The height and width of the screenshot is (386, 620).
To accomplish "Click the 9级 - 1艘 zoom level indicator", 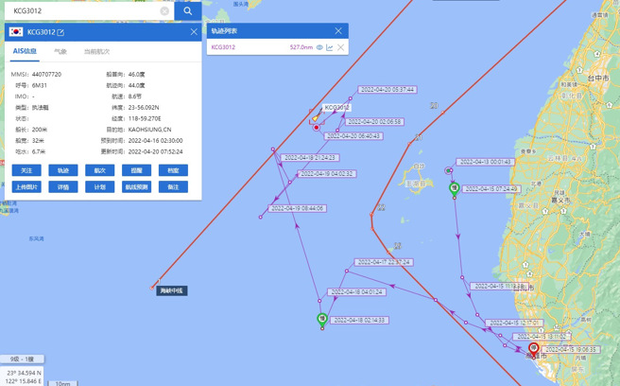I will tap(22, 360).
